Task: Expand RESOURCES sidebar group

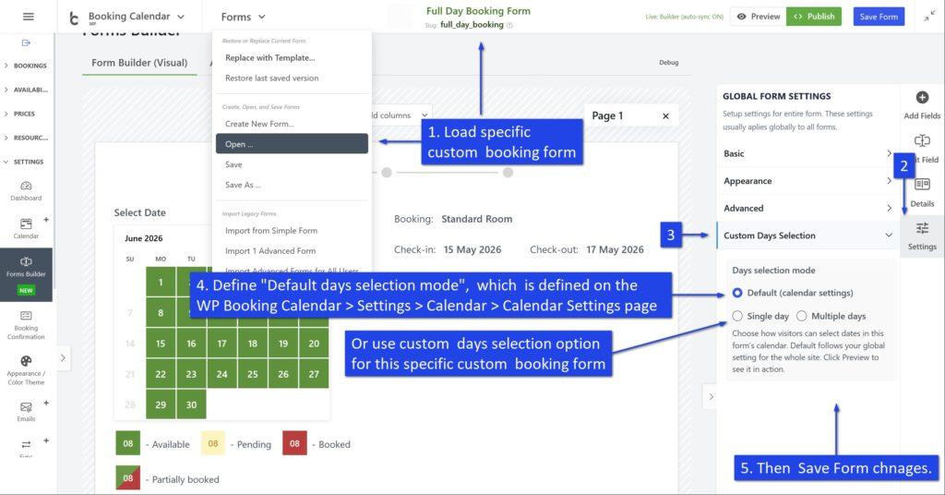Action: point(26,138)
